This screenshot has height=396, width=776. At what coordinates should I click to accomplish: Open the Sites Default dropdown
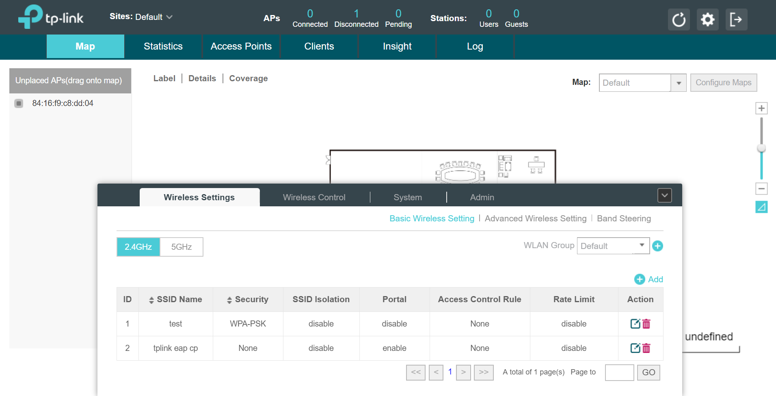[153, 17]
